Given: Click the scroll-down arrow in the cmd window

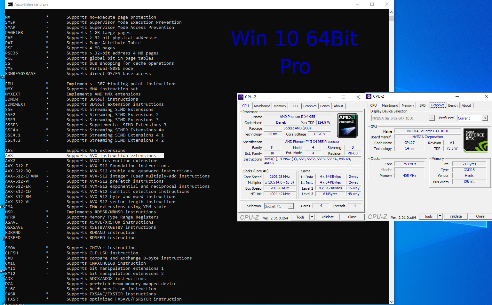Looking at the screenshot, I should coord(391,301).
